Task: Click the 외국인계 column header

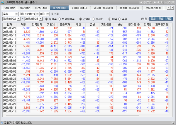Action: point(37,25)
